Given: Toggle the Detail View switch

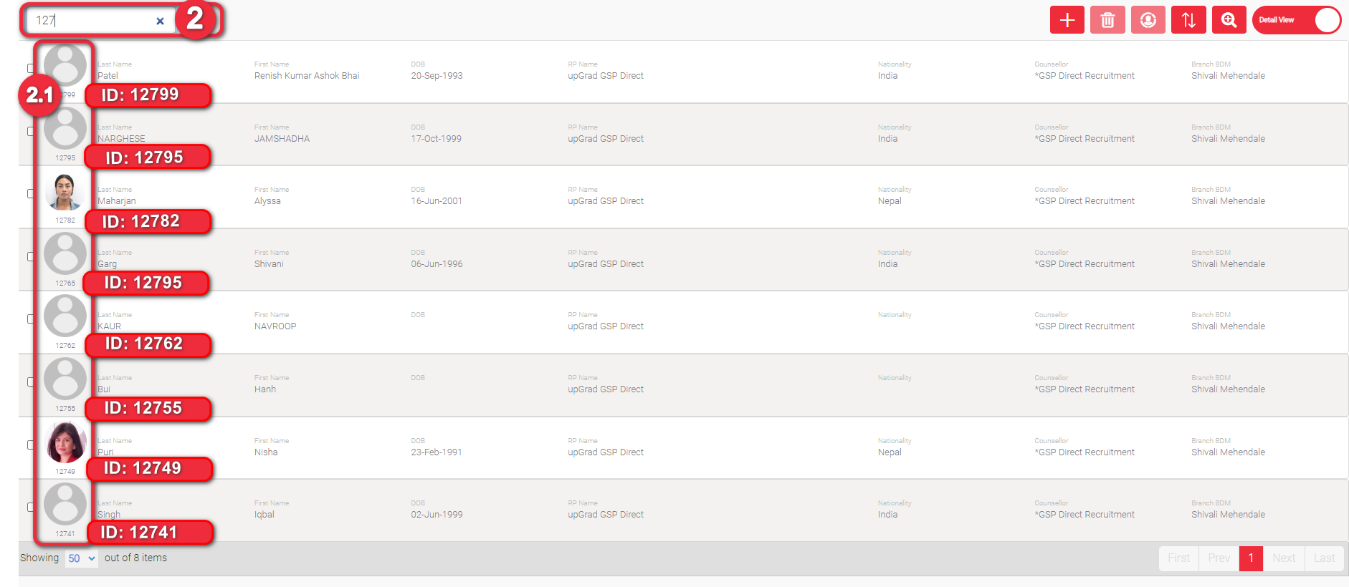Looking at the screenshot, I should coord(1297,20).
